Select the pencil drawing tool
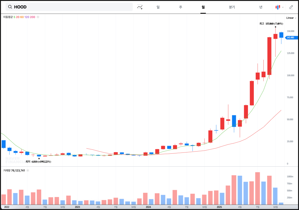This screenshot has width=299, height=210. click(x=291, y=7)
